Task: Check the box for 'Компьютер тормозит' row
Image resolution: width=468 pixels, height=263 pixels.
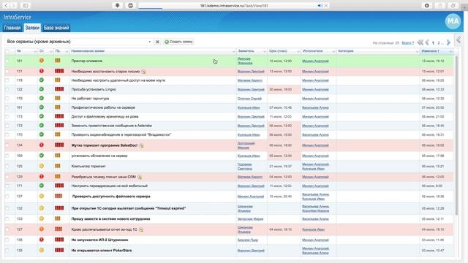Action: (x=7, y=167)
